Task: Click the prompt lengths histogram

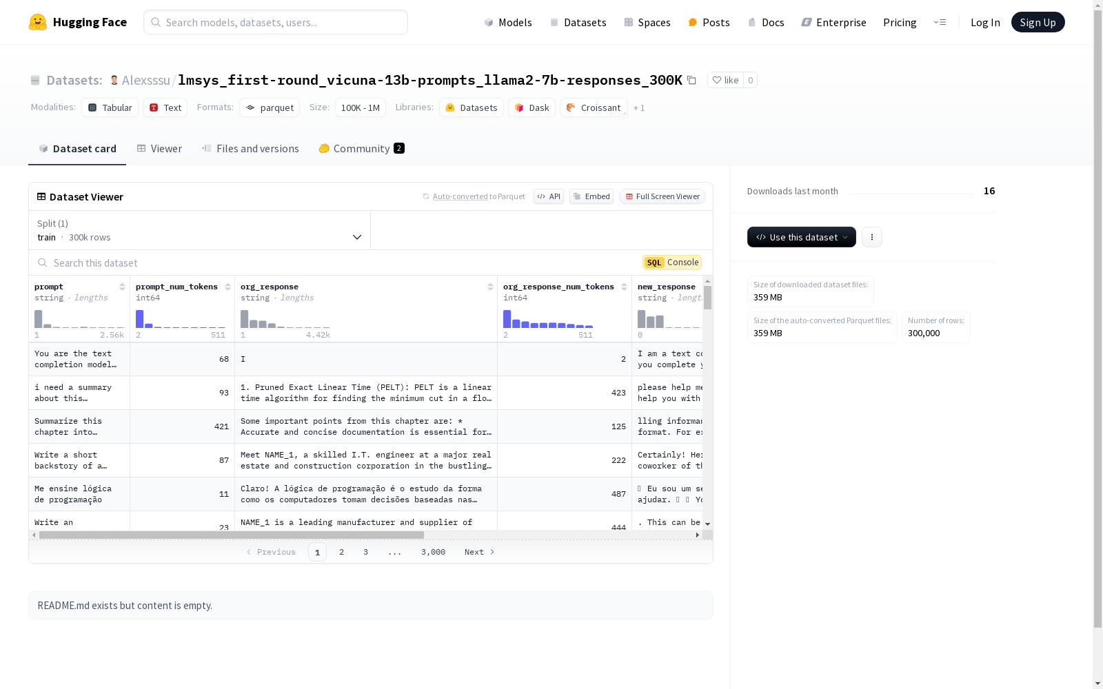Action: click(79, 318)
